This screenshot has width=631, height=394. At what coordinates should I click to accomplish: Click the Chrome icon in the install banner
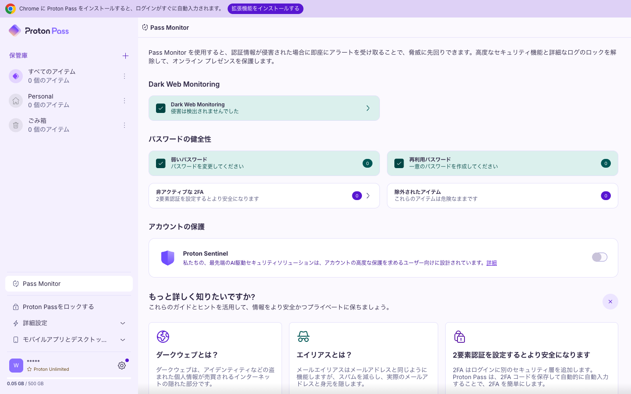pos(11,9)
